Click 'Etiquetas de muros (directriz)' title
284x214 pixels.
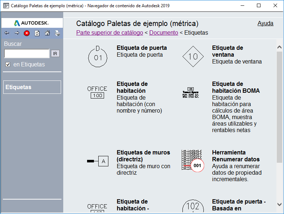(143, 156)
